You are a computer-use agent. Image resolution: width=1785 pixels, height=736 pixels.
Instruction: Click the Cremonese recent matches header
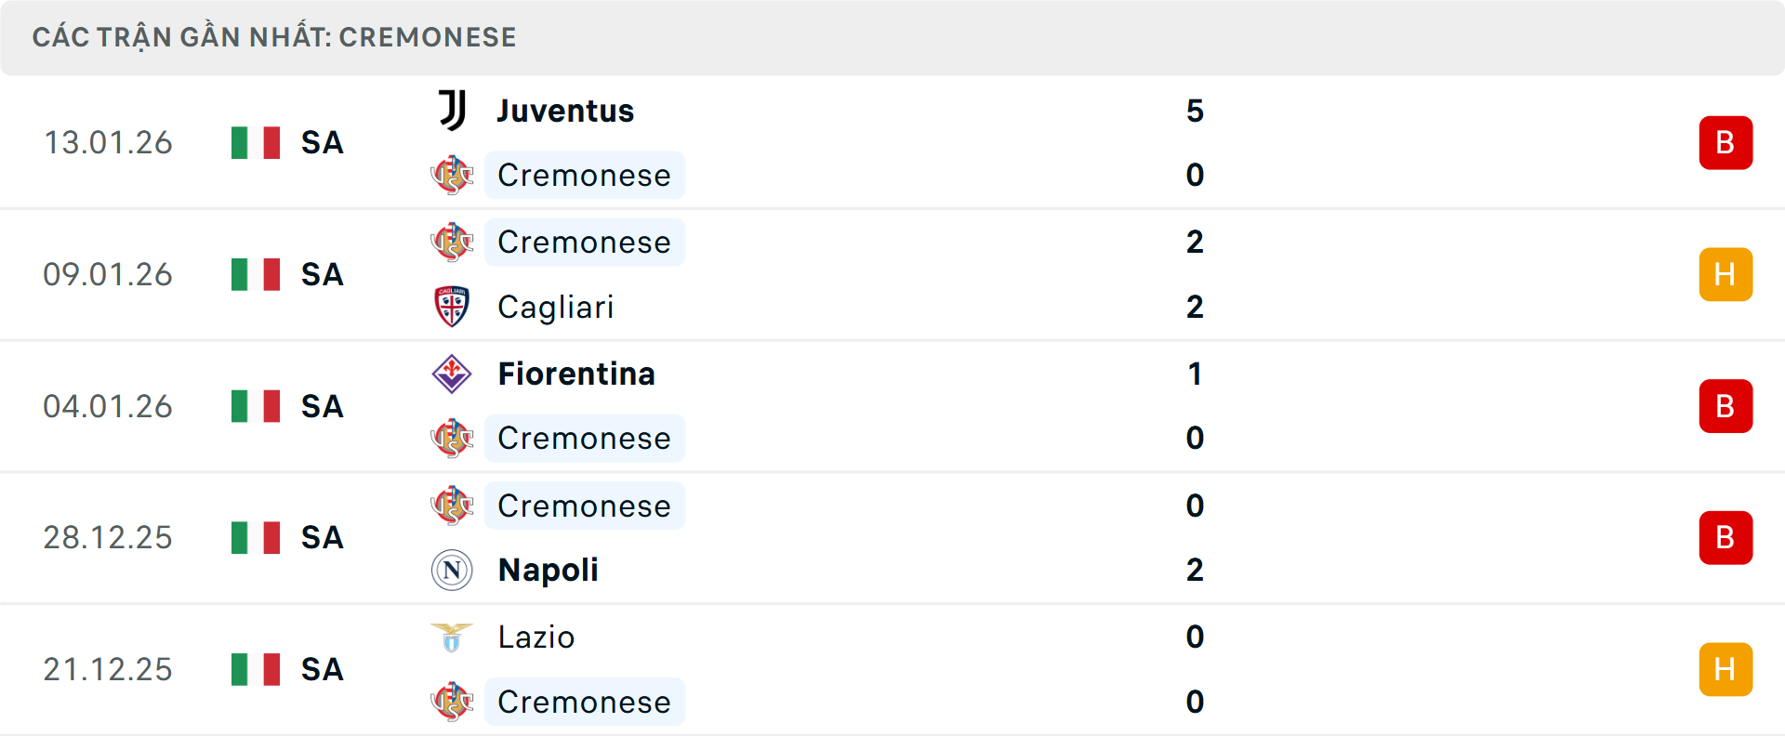coord(274,37)
